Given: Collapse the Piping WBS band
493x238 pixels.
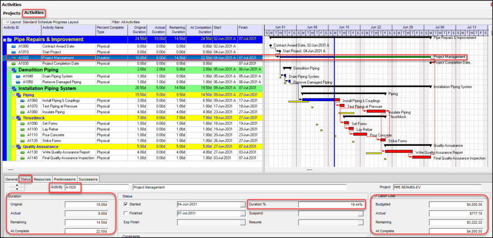Looking at the screenshot, I should [x=13, y=95].
